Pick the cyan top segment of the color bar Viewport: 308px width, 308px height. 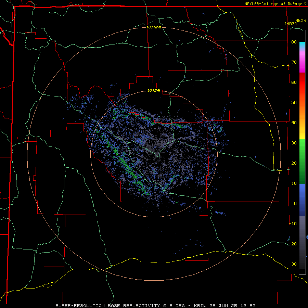302,44
